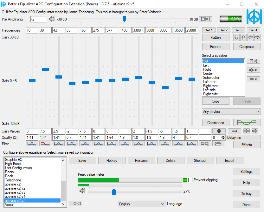This screenshot has width=264, height=212.
Task: Shift sliders left with left arrow
Action: pyautogui.click(x=250, y=38)
